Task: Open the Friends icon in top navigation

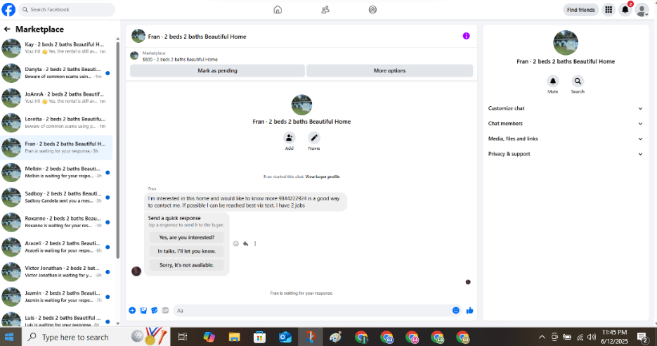Action: coord(325,10)
